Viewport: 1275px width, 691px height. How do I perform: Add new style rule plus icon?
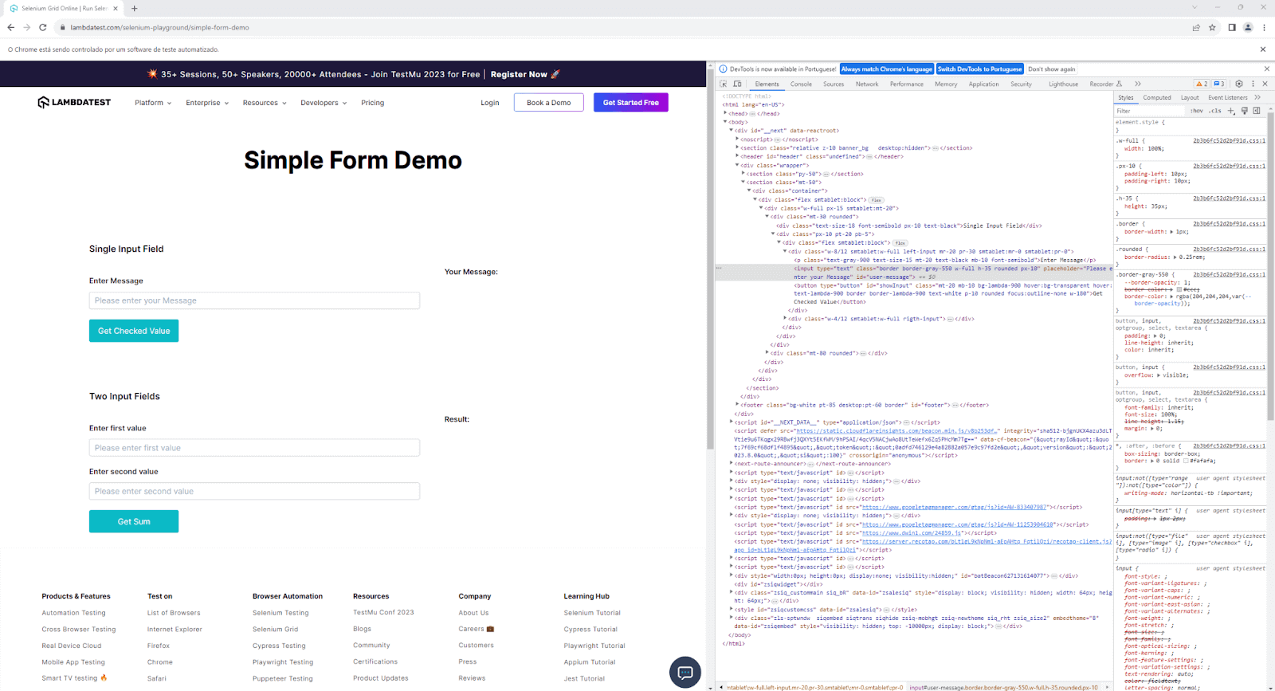(x=1231, y=111)
